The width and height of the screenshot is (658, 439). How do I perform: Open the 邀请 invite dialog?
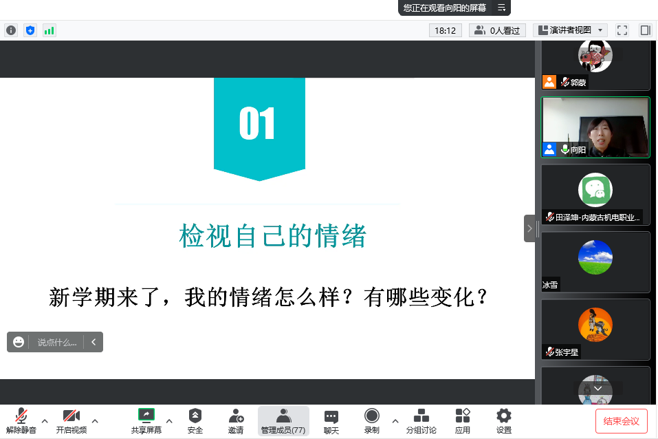pyautogui.click(x=236, y=420)
